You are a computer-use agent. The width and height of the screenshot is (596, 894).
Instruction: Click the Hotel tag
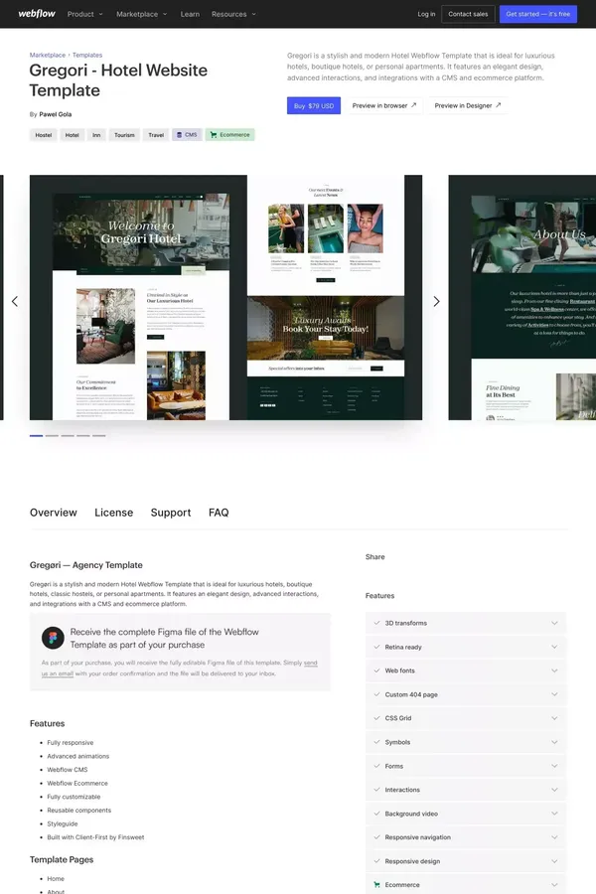coord(72,135)
